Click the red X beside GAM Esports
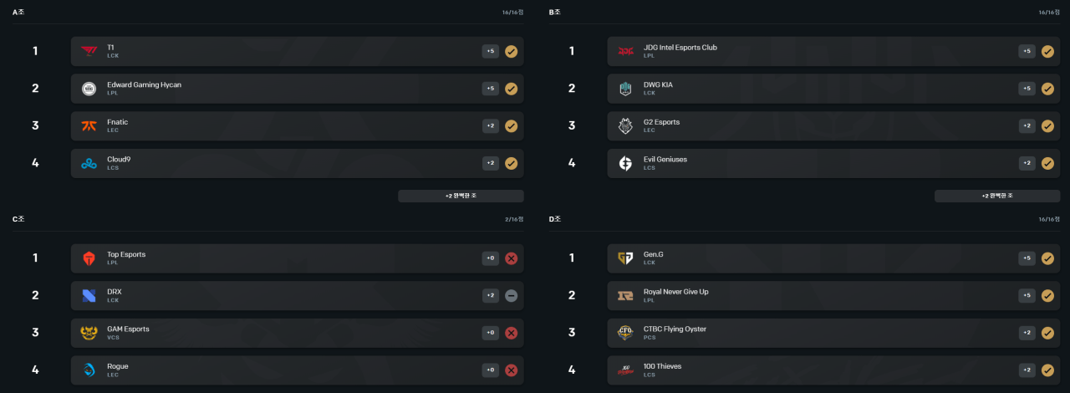 (x=512, y=333)
